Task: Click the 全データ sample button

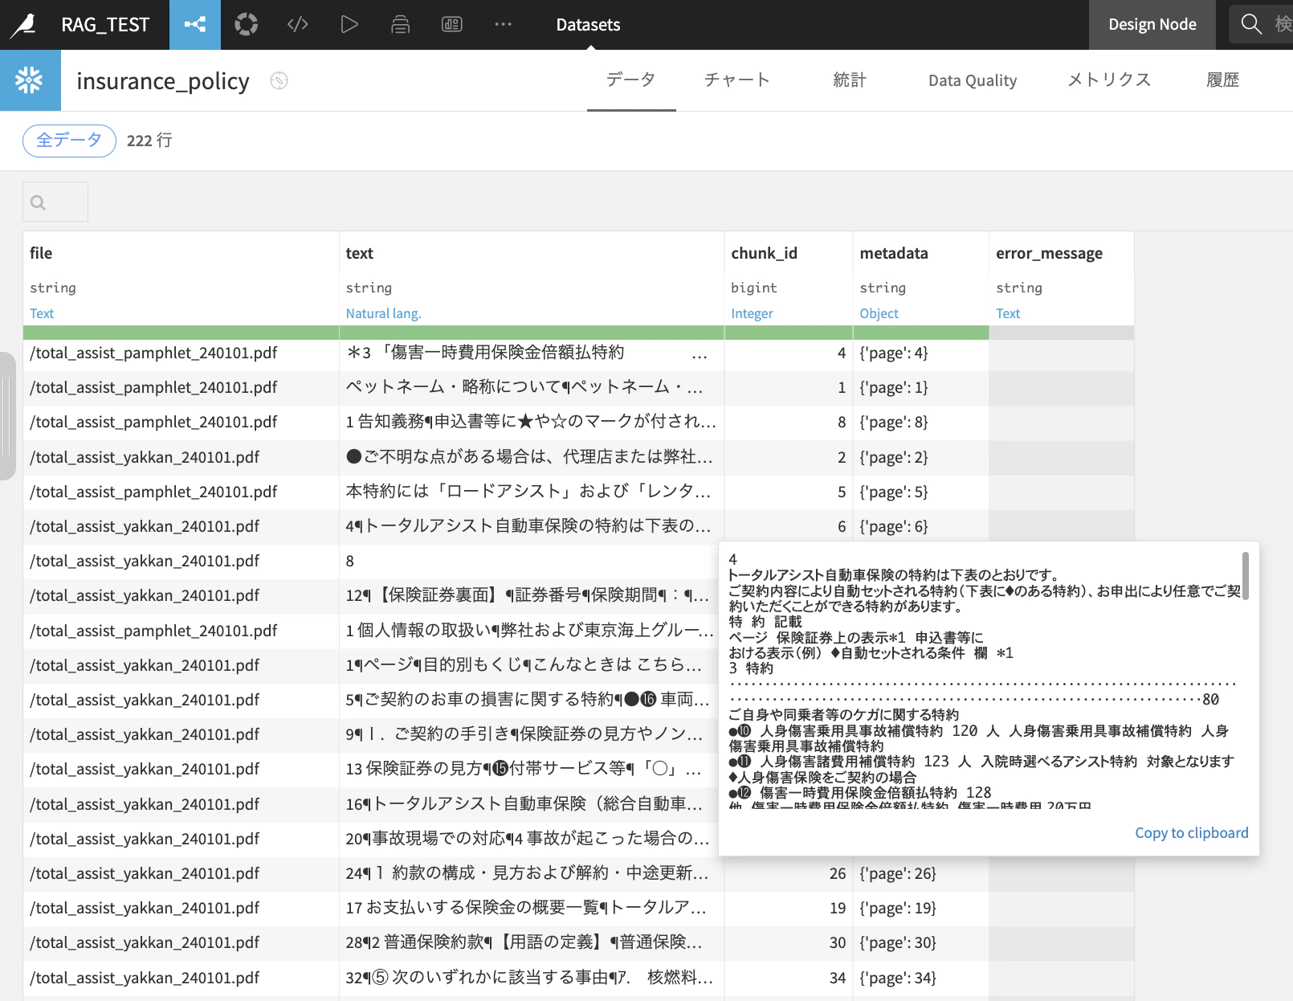Action: point(69,141)
